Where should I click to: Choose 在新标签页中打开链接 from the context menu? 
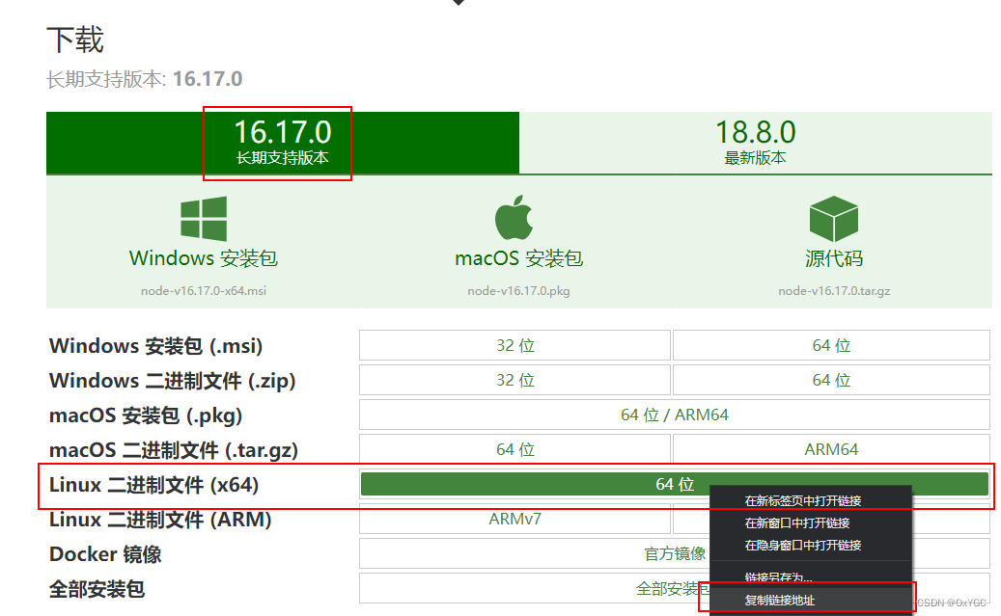tap(803, 501)
